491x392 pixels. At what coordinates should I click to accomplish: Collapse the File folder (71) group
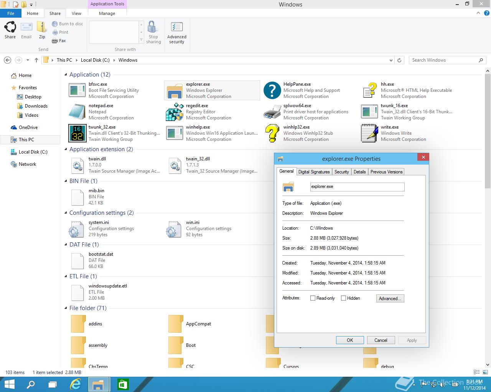[x=66, y=309]
